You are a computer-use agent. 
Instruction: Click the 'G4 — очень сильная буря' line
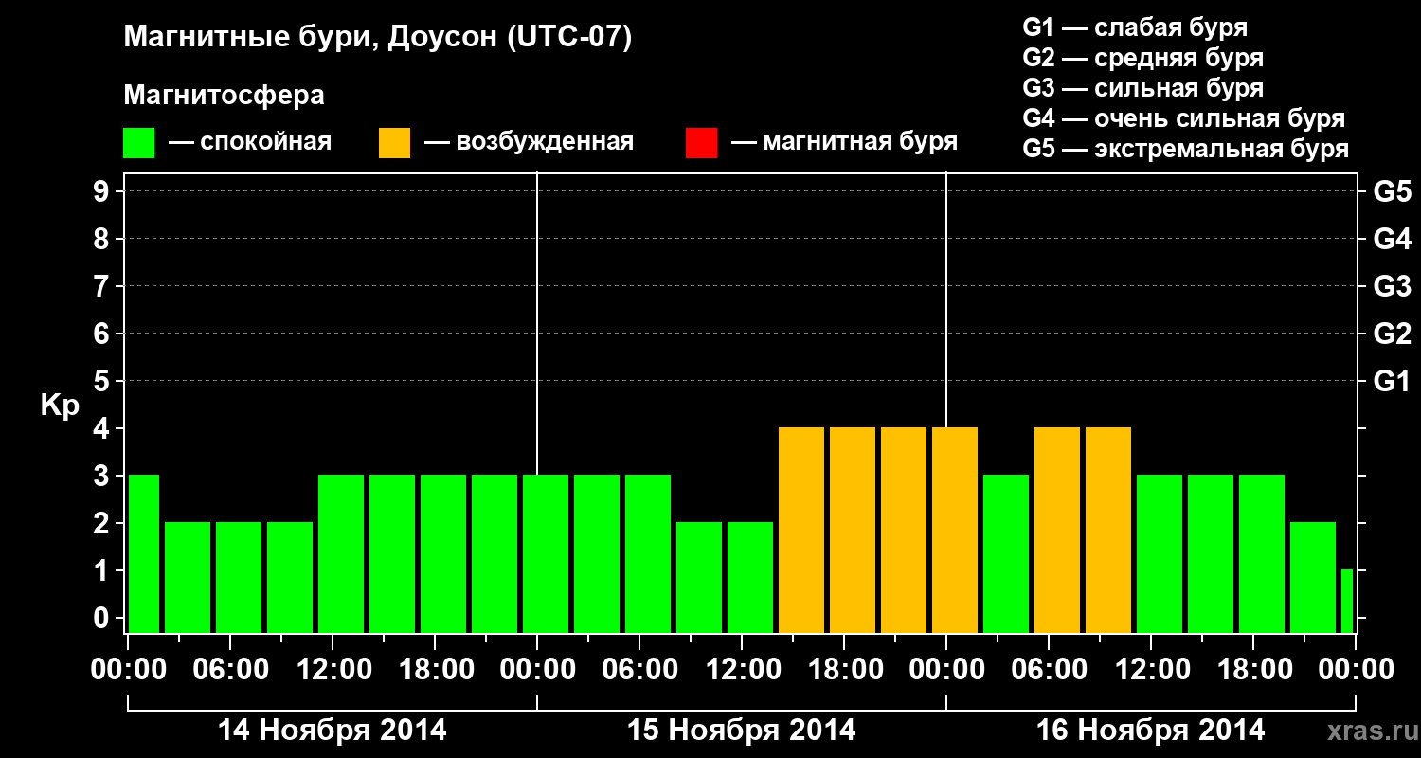click(x=1183, y=118)
